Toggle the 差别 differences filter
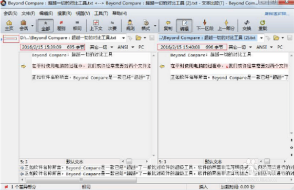This screenshot has height=190, width=294. tap(61, 25)
